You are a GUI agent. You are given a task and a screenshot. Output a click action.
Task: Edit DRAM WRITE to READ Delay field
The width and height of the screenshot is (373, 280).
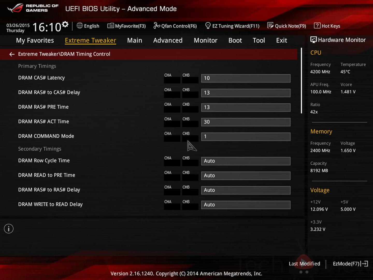coord(246,205)
